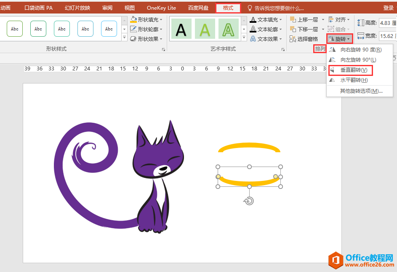Open the Rotate (旋转) dropdown

339,39
